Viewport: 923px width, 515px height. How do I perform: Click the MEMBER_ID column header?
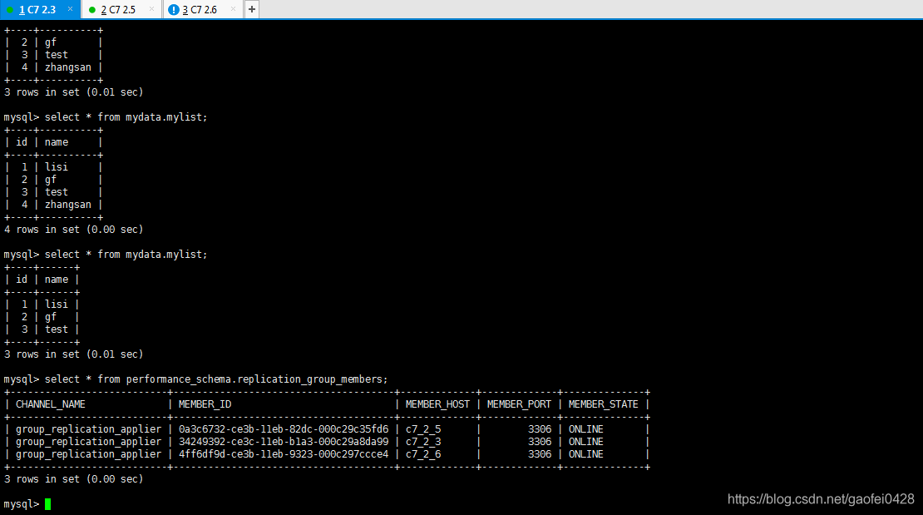coord(205,404)
